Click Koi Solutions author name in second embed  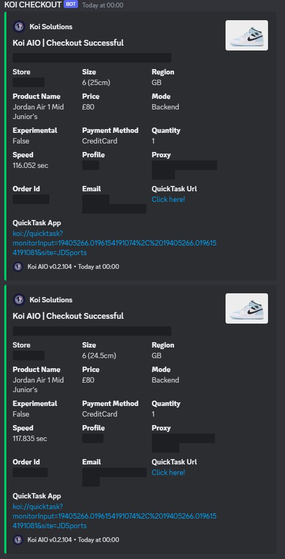pos(51,300)
